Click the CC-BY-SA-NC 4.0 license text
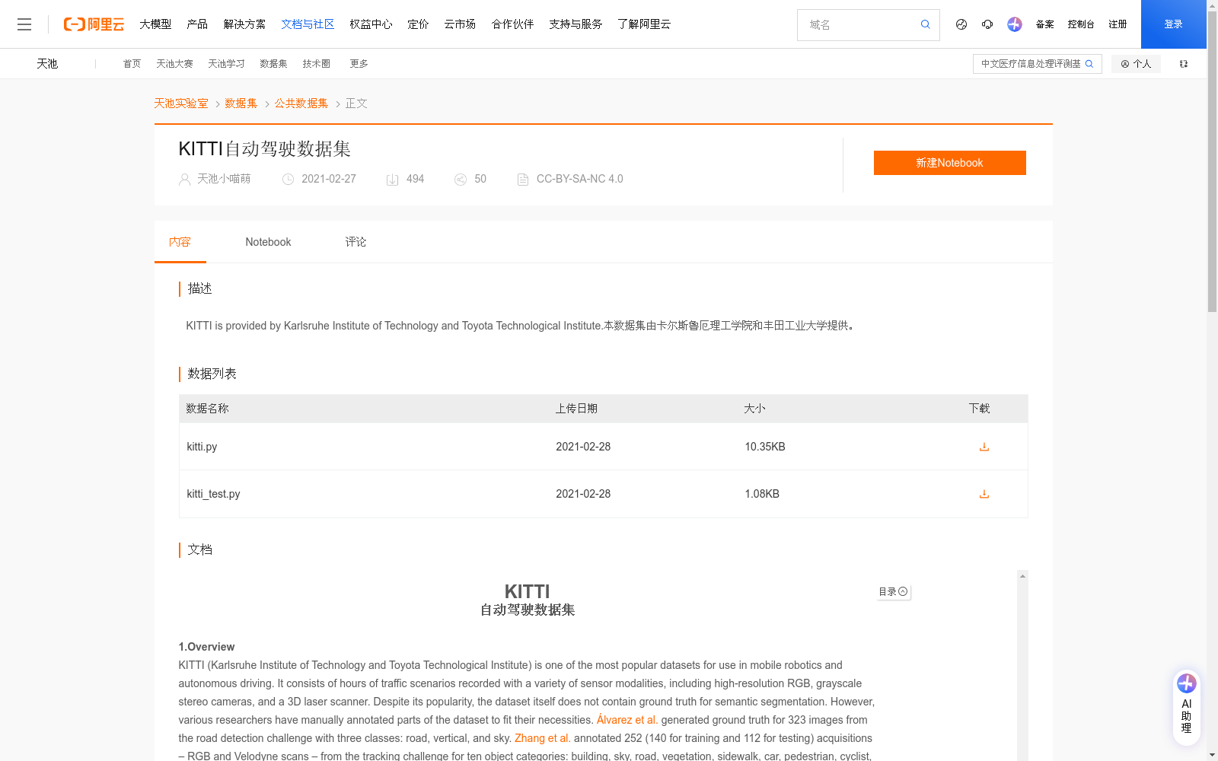 (x=579, y=179)
